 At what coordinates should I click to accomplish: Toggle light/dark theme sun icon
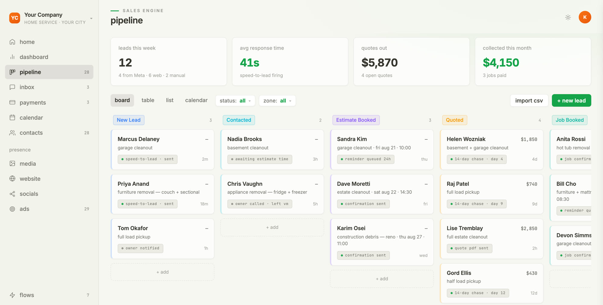point(568,17)
